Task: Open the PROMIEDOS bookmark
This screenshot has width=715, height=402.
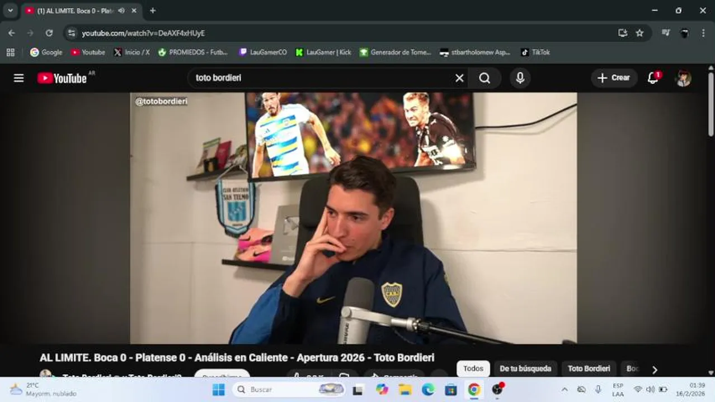Action: point(193,52)
